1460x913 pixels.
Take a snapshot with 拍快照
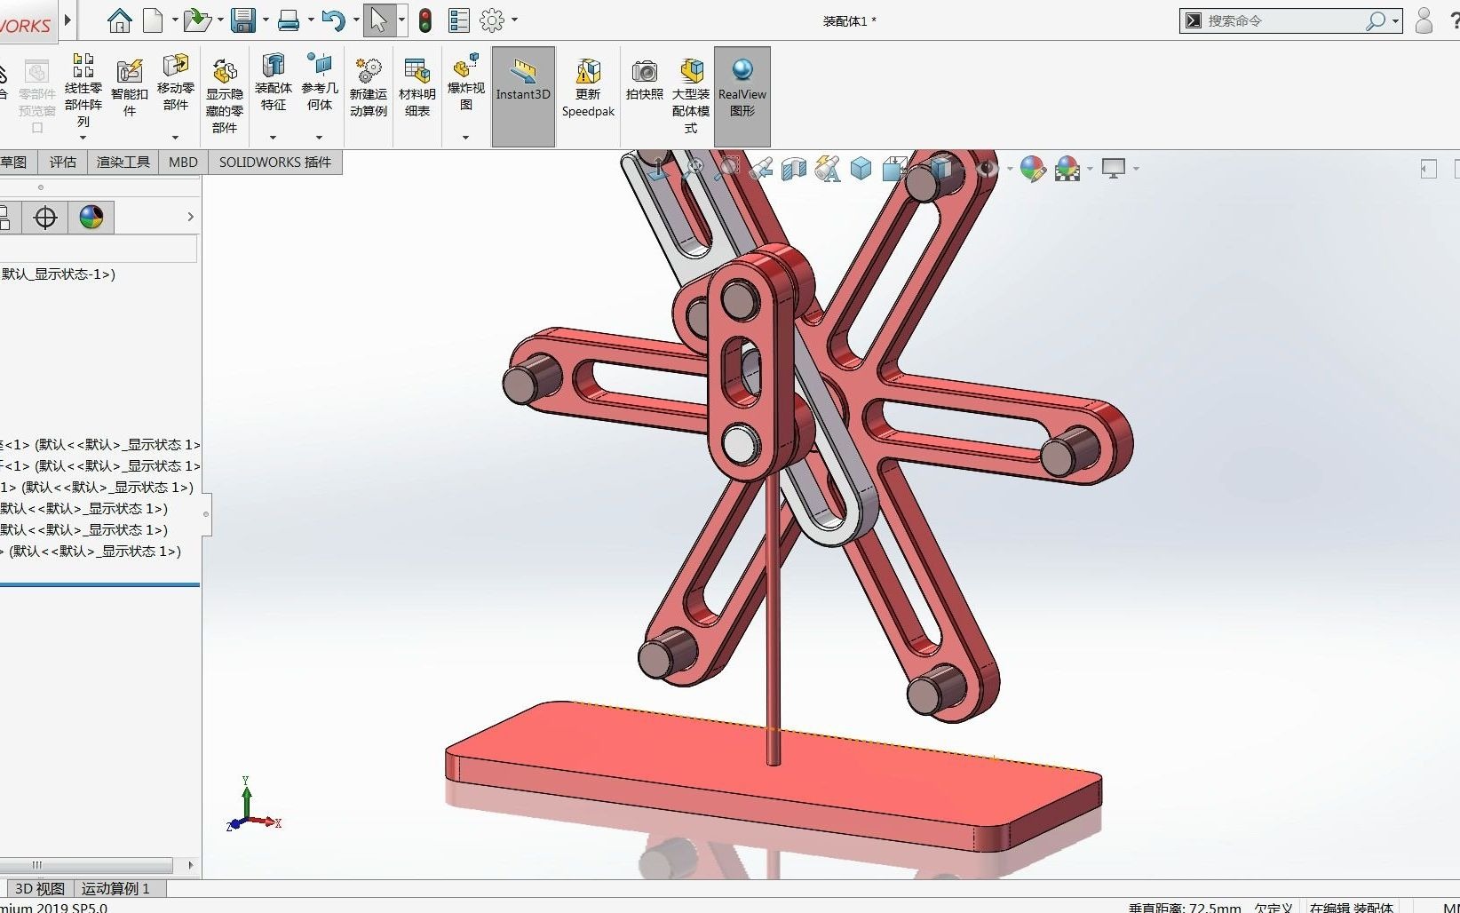coord(645,80)
